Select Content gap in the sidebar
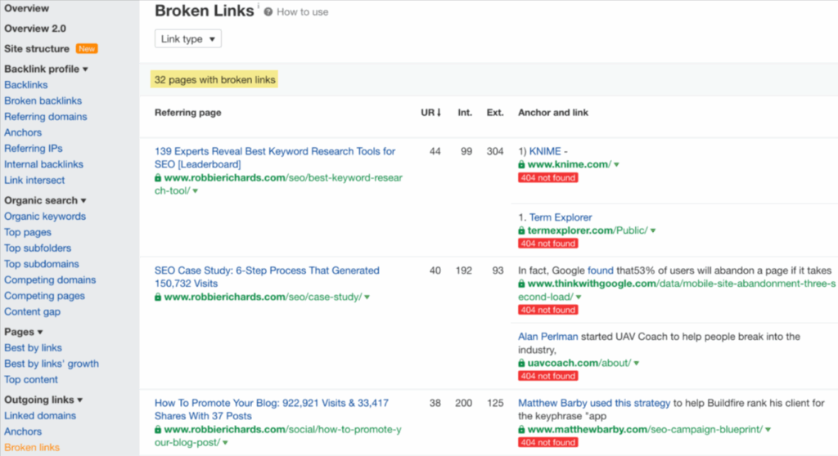The width and height of the screenshot is (838, 456). tap(32, 311)
